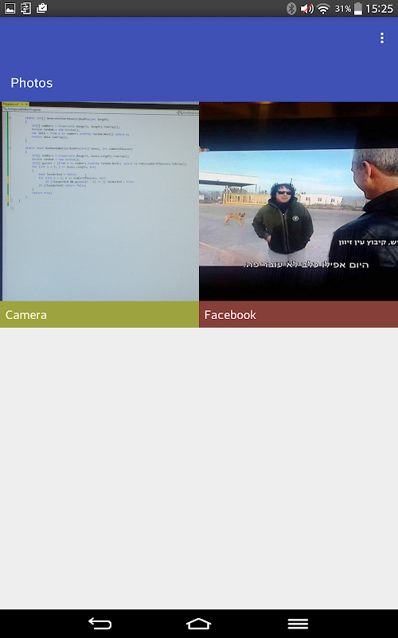Tap the Back navigation button
The image size is (398, 638).
pos(100,624)
